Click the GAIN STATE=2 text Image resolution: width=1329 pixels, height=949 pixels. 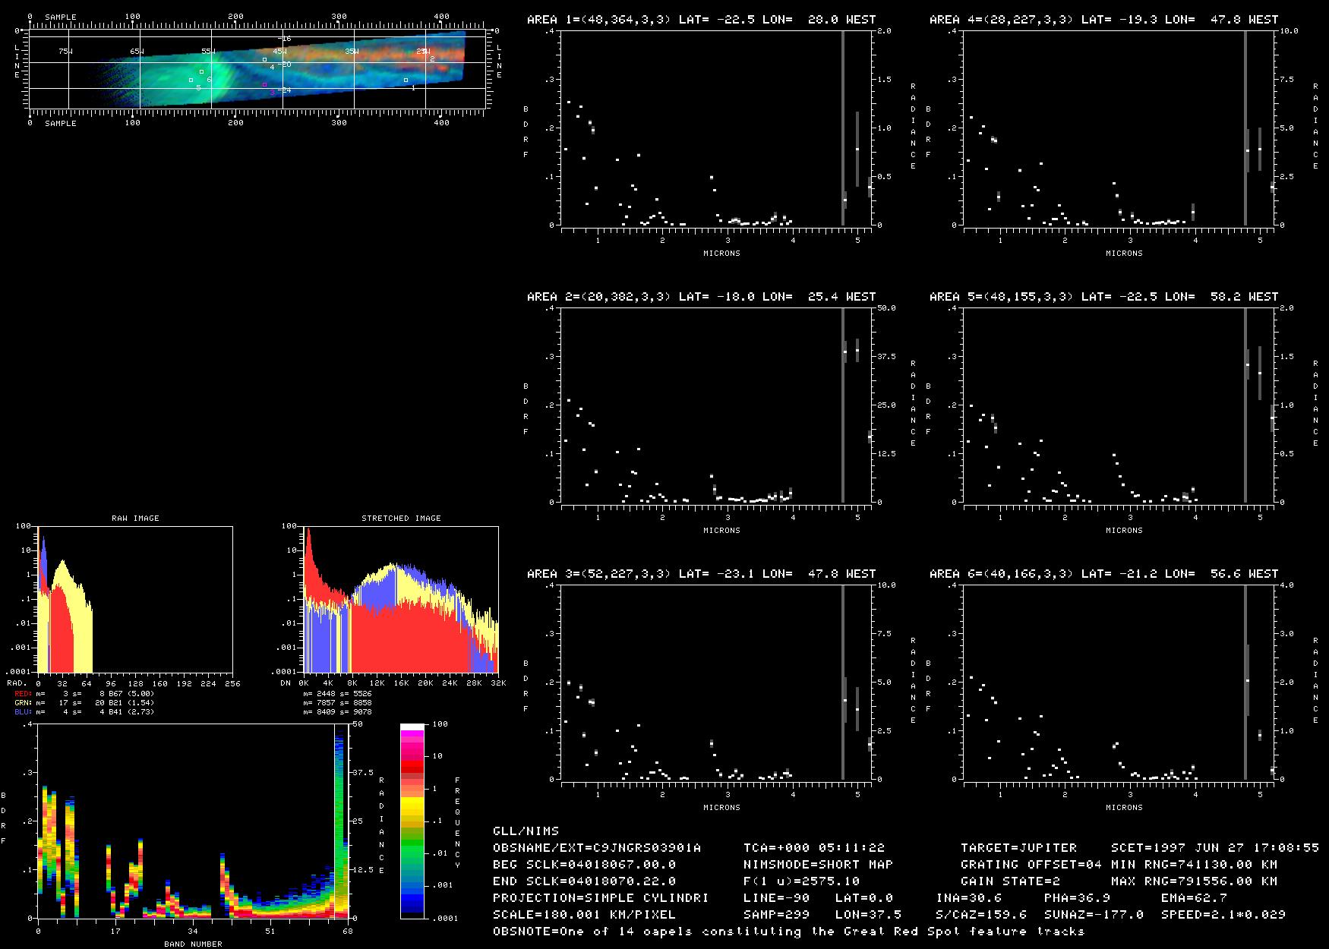tap(1010, 881)
